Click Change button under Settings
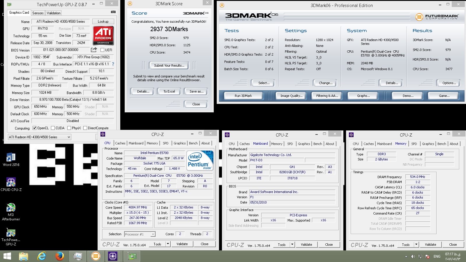Viewport: 466px width, 262px height. coord(326,83)
